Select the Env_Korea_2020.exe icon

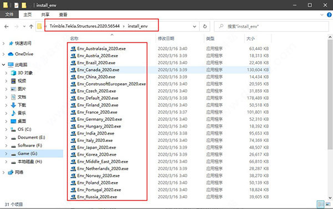73,155
